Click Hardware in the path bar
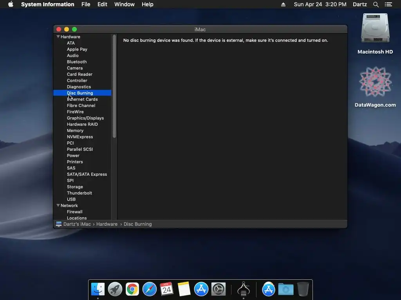Image resolution: width=401 pixels, height=300 pixels. pyautogui.click(x=107, y=224)
